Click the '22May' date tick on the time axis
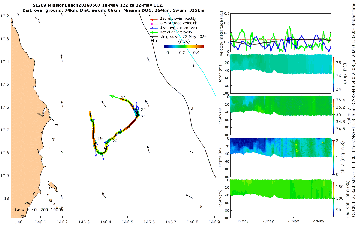 tap(319, 221)
